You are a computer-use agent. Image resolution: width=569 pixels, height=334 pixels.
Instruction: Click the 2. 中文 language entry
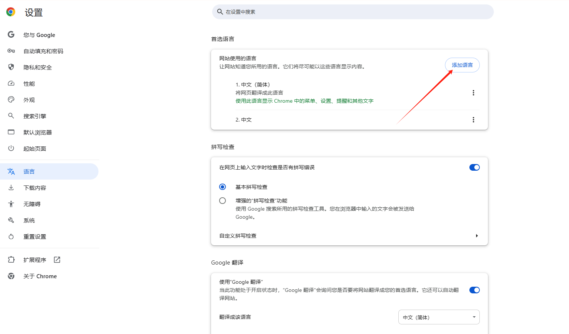tap(244, 120)
